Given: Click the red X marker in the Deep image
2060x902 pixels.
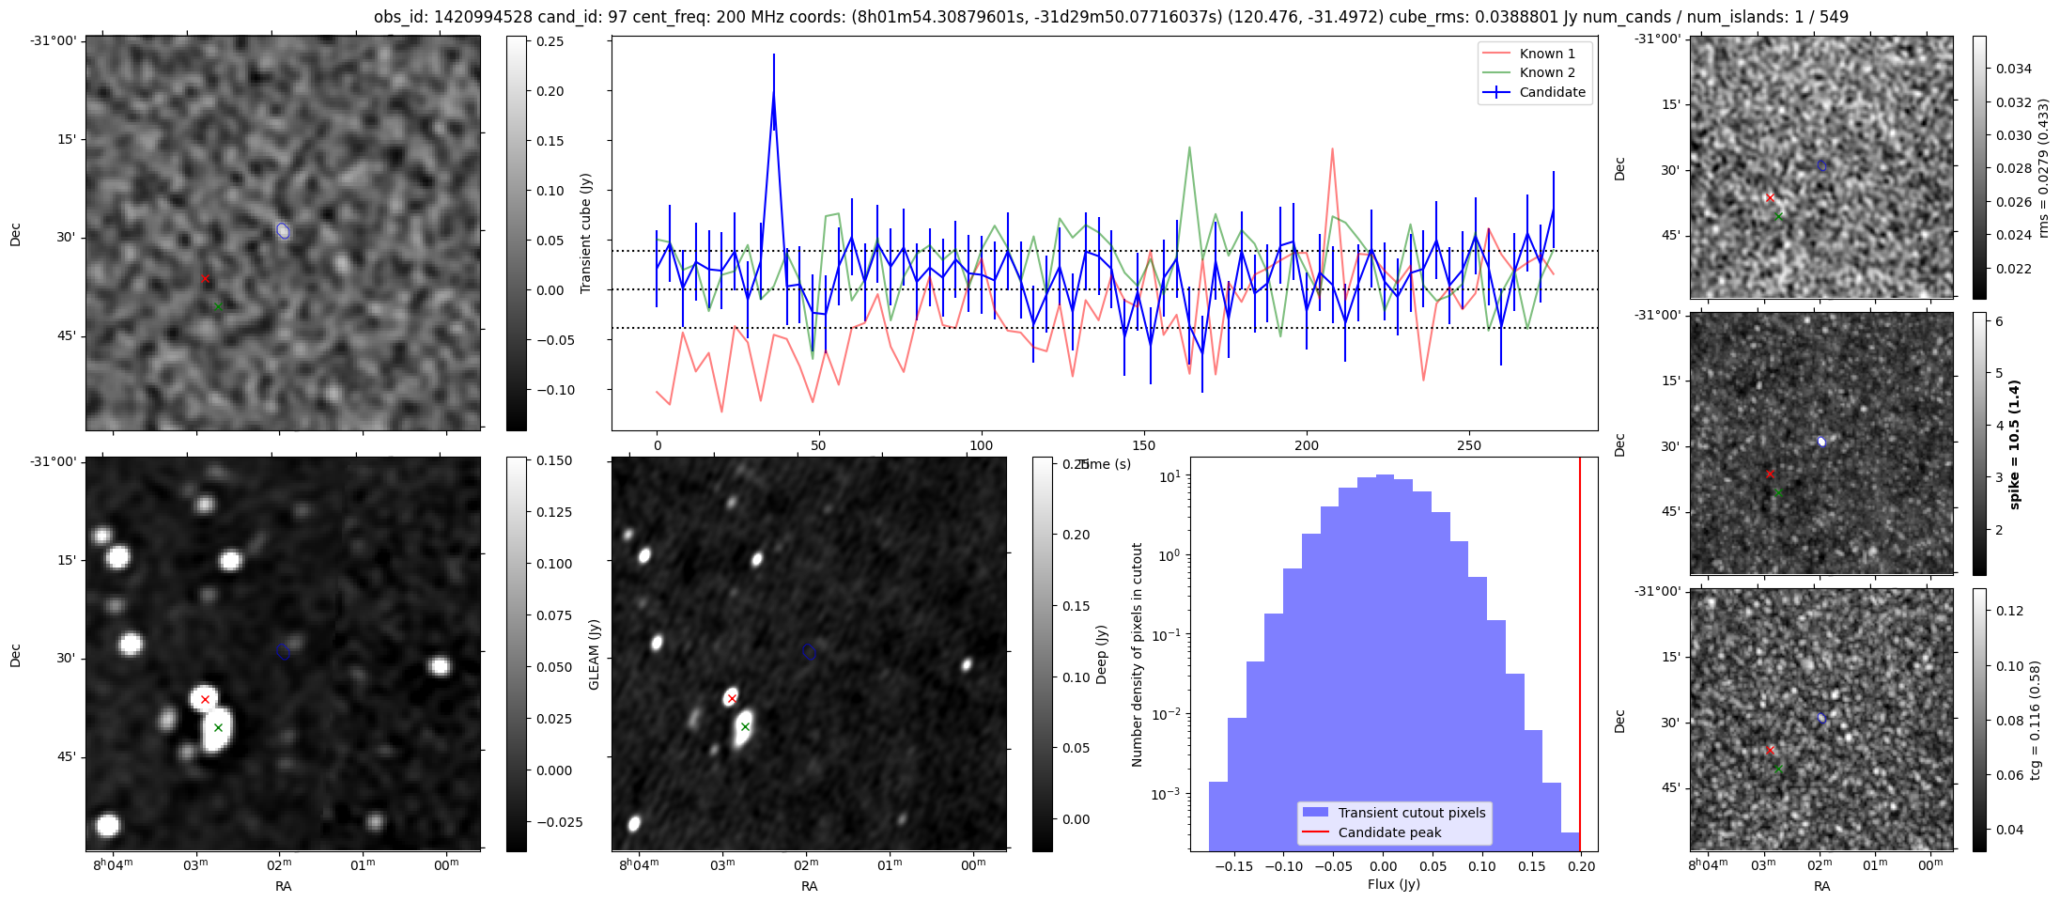Looking at the screenshot, I should 732,698.
